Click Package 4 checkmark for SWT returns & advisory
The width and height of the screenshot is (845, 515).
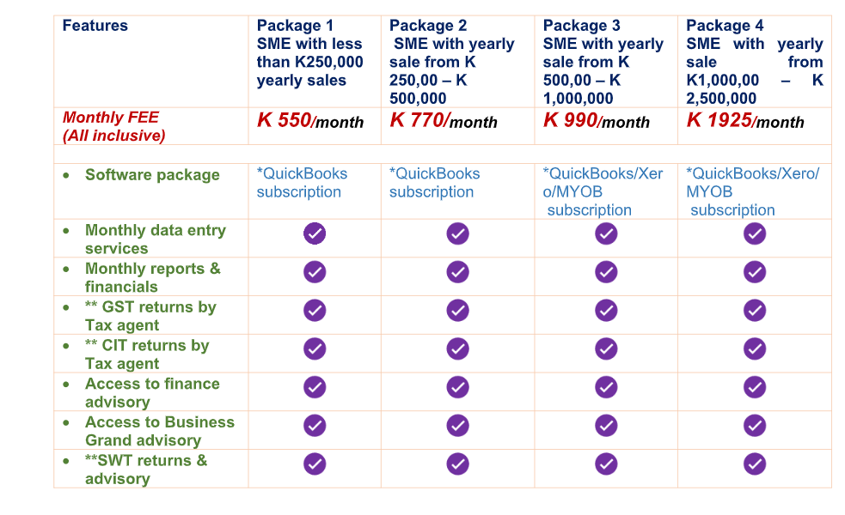tap(755, 463)
